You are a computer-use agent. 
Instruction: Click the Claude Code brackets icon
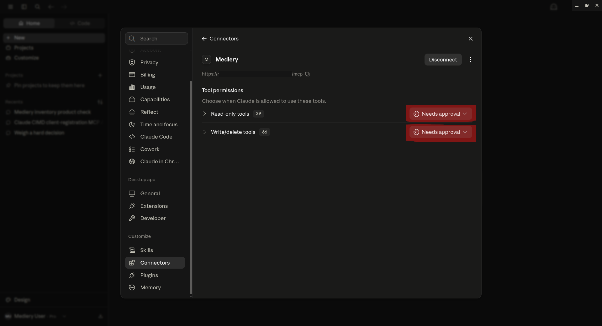[x=132, y=137]
